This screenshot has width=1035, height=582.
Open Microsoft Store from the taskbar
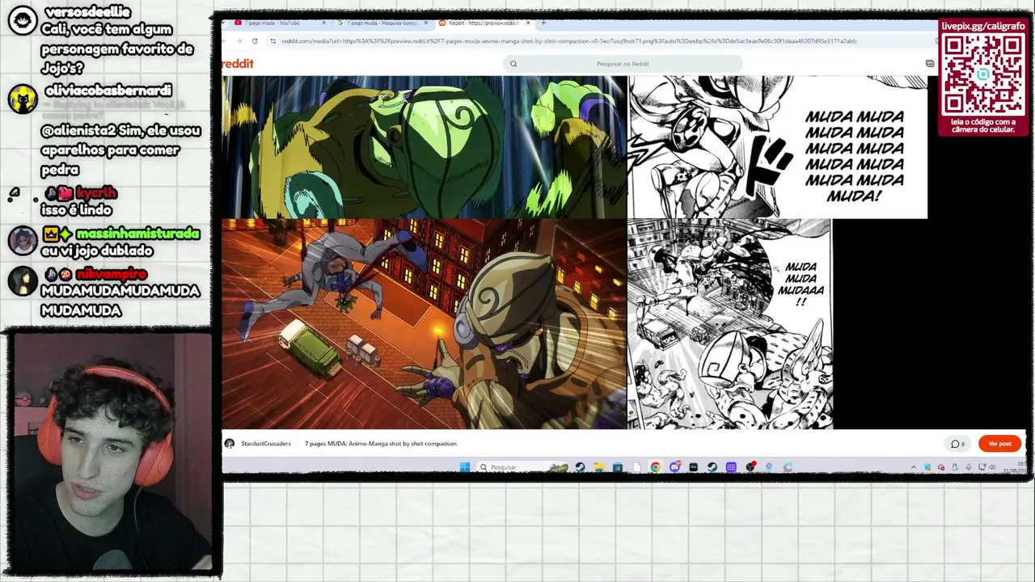(618, 467)
